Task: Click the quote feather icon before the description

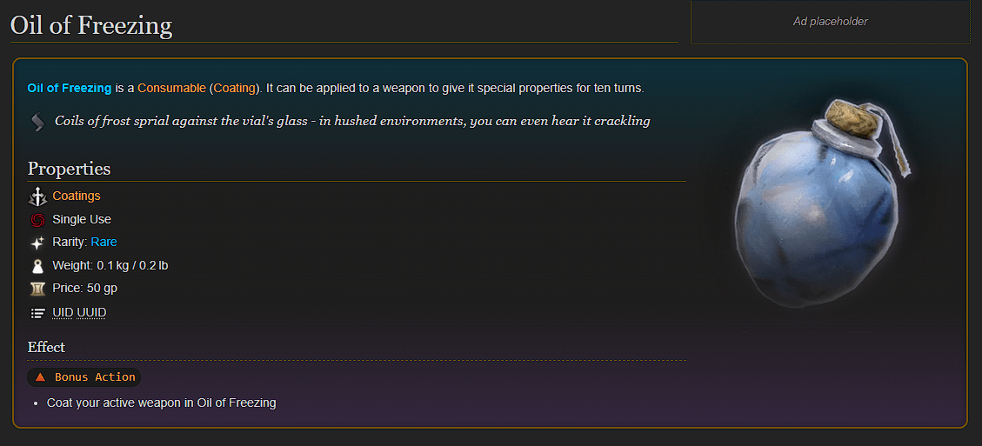Action: pyautogui.click(x=37, y=121)
